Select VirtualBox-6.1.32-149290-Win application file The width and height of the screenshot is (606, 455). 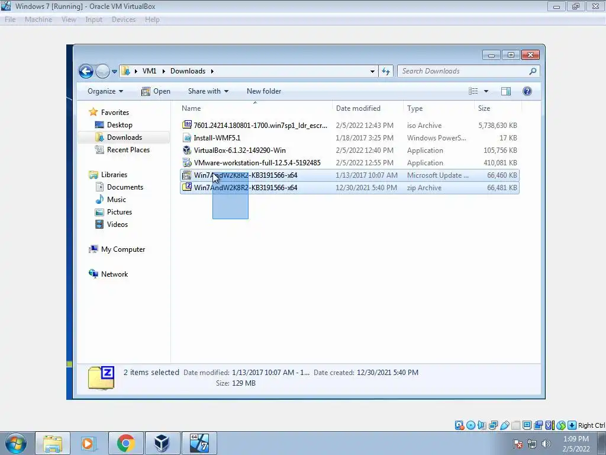coord(349,150)
